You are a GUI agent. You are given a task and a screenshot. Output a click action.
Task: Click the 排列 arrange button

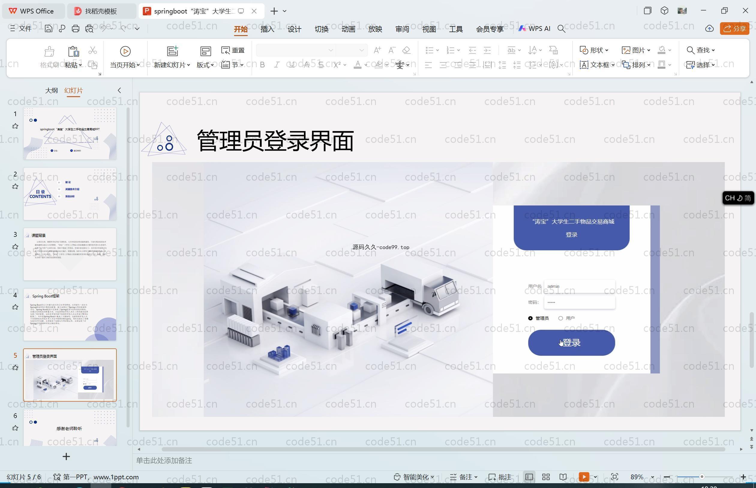tap(636, 65)
